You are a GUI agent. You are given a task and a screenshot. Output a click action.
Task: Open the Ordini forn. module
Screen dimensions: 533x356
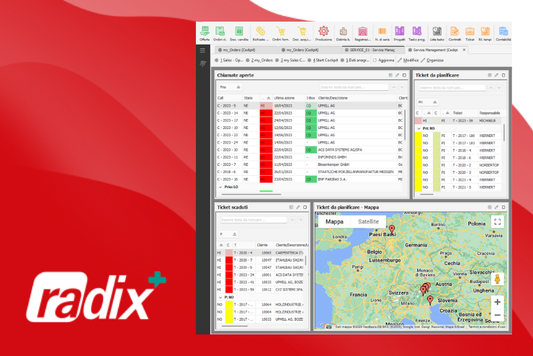point(281,34)
